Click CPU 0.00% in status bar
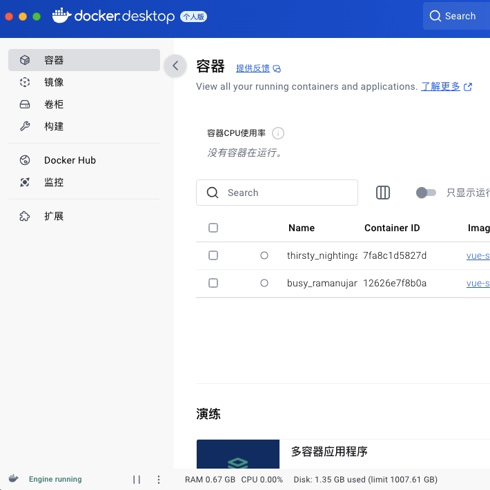Screen dimensions: 490x490 262,480
